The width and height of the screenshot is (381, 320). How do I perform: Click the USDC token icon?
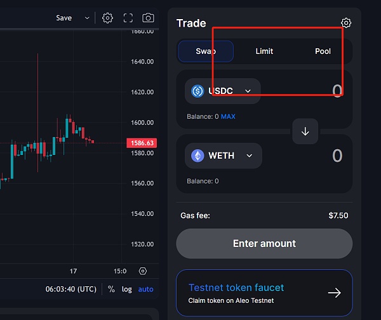coord(197,91)
